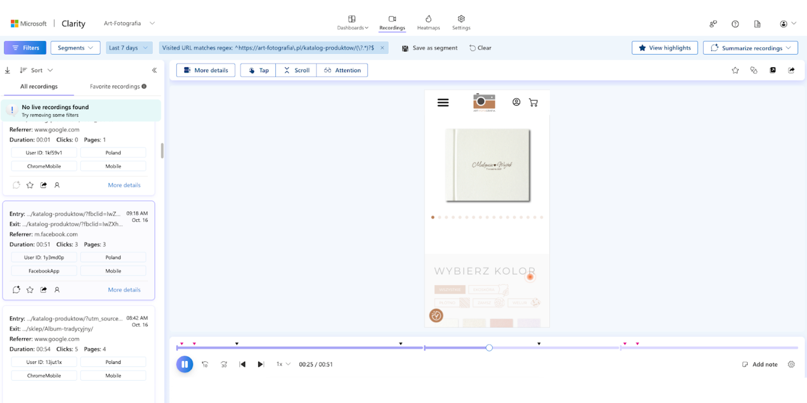Click the View highlights button

665,48
